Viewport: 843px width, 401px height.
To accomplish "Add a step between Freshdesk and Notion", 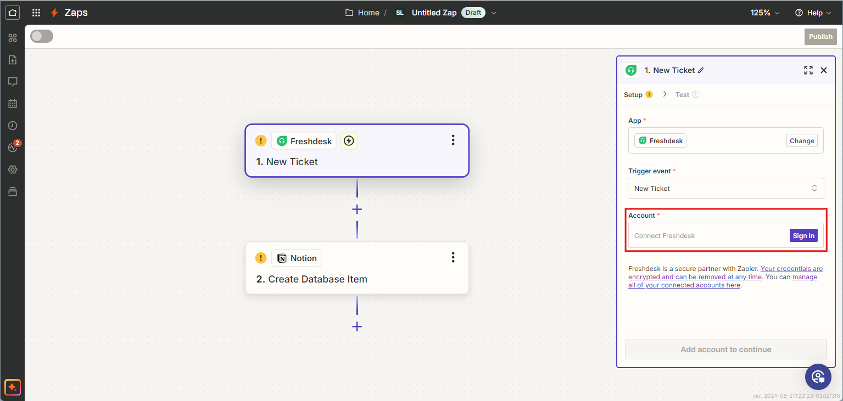I will tap(357, 209).
